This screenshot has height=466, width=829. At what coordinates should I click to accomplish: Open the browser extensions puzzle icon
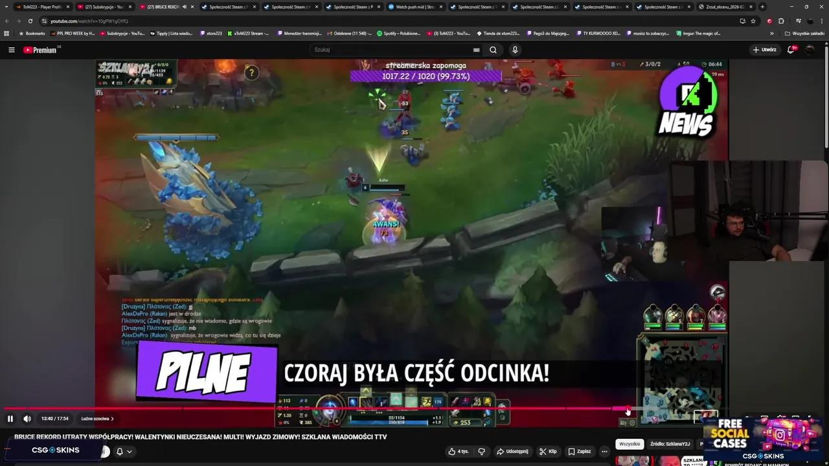point(781,21)
